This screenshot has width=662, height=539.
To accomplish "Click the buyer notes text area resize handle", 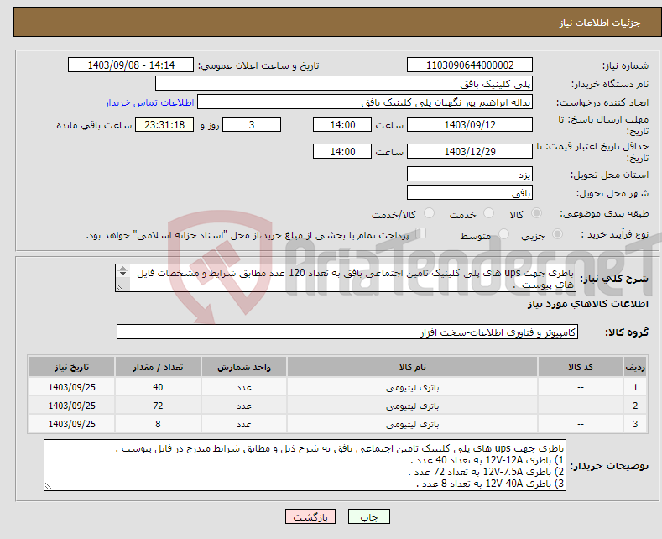I will click(x=49, y=486).
